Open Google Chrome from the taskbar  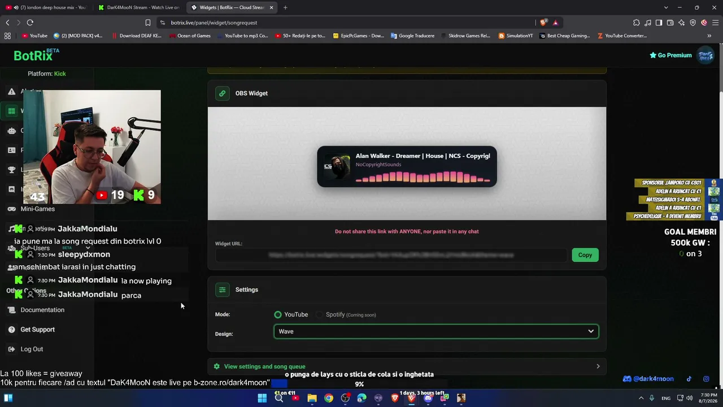coord(329,398)
